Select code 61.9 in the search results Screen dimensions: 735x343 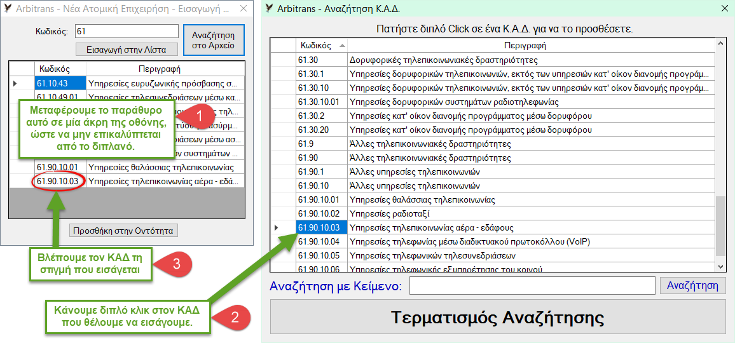[322, 144]
